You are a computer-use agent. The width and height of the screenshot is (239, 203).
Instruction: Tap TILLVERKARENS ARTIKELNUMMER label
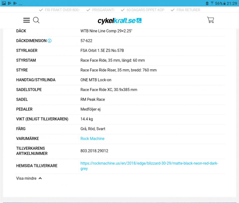32,151
